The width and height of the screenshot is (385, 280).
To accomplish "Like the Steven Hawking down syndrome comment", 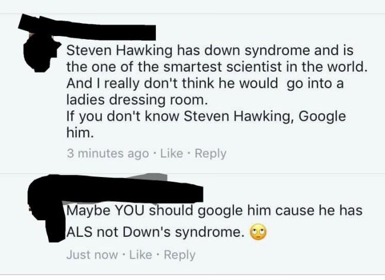I will [x=172, y=154].
